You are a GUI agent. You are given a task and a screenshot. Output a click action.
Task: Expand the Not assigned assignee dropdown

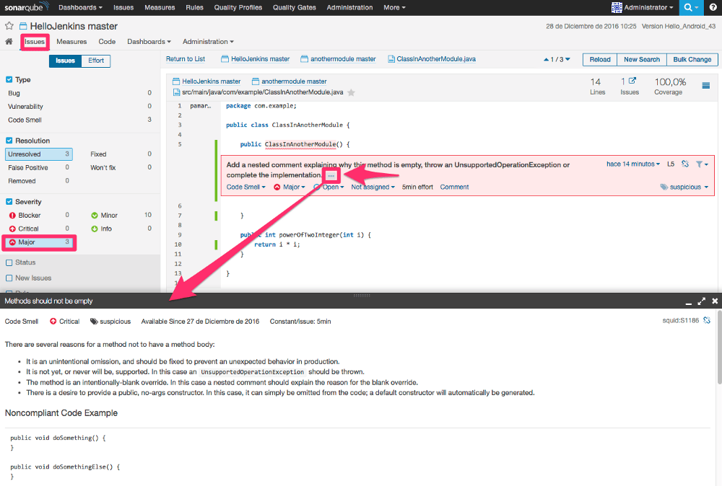coord(373,187)
